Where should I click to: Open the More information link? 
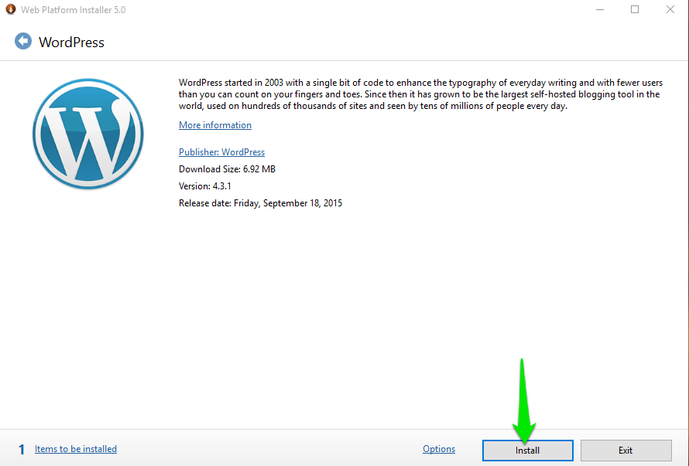pos(215,125)
